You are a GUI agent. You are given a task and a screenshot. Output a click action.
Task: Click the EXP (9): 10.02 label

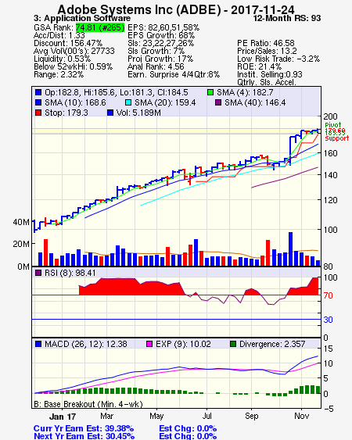tap(183, 344)
